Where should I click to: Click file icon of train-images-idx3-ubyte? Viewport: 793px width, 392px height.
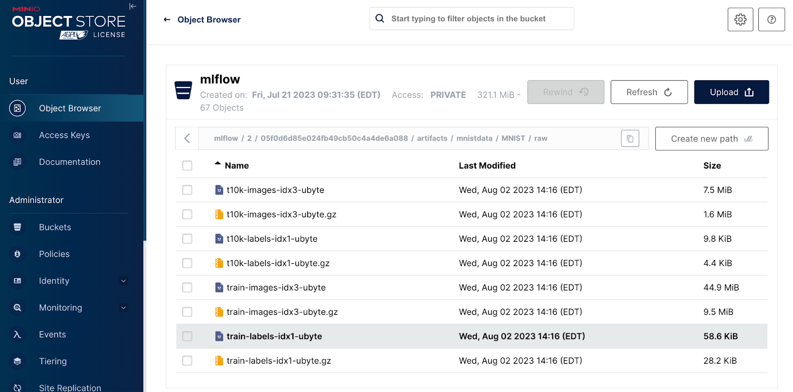click(219, 287)
